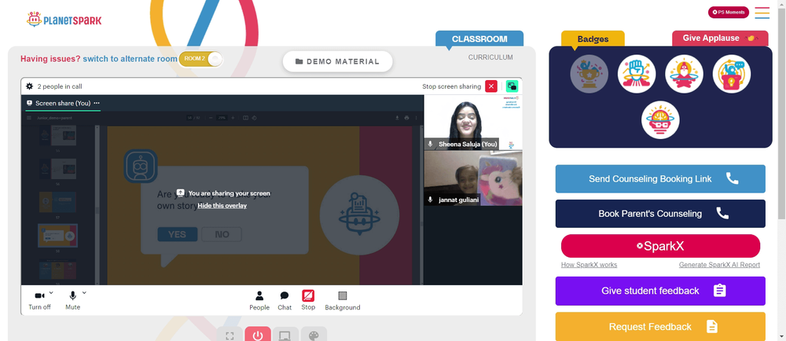Click the PlanetSpark logo
The image size is (786, 341).
coord(64,20)
